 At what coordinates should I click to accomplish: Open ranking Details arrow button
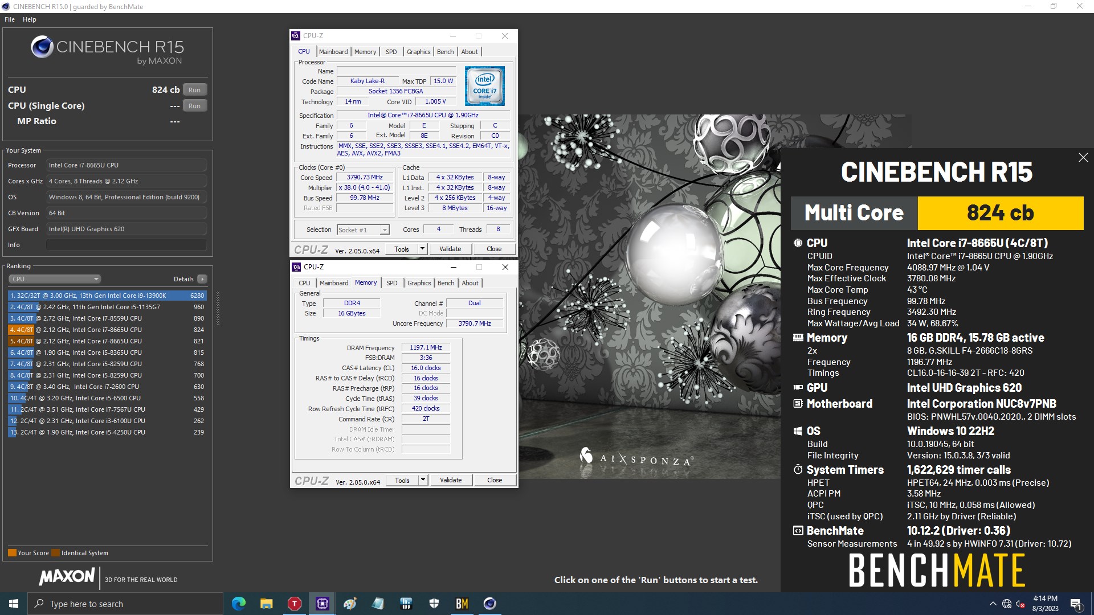tap(202, 279)
